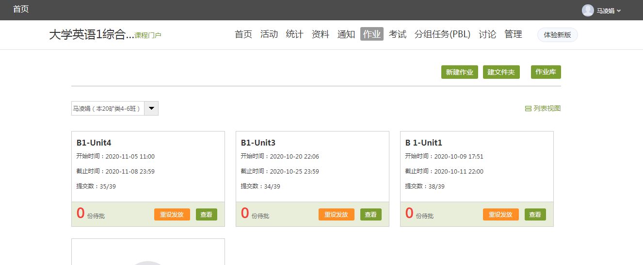
Task: Click the 提交数：35/39 text
Action: 96,186
